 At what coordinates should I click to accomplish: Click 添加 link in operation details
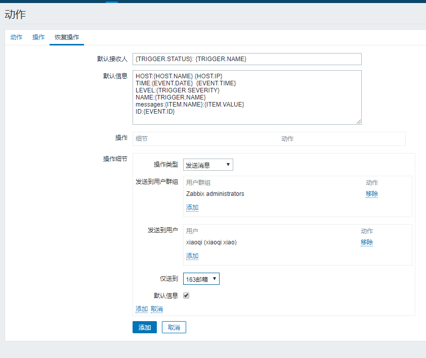(142, 309)
